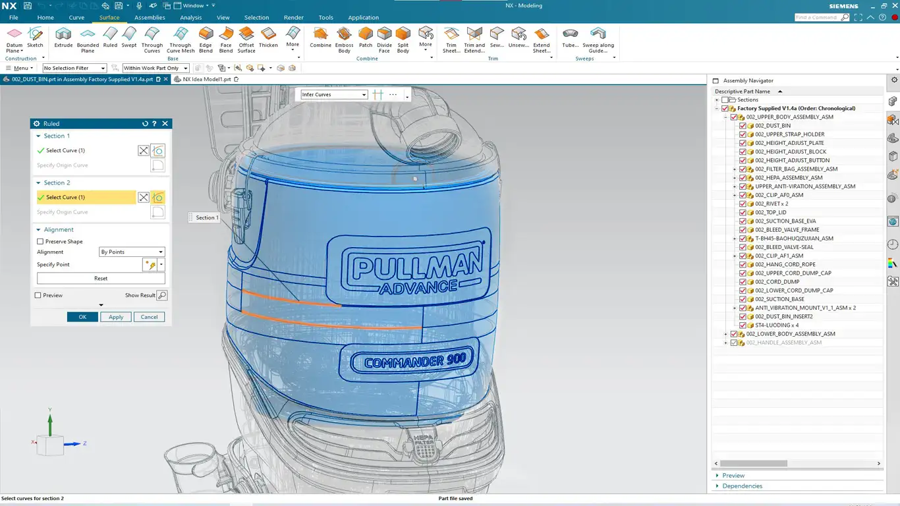Open the File menu
This screenshot has width=900, height=506.
13,18
